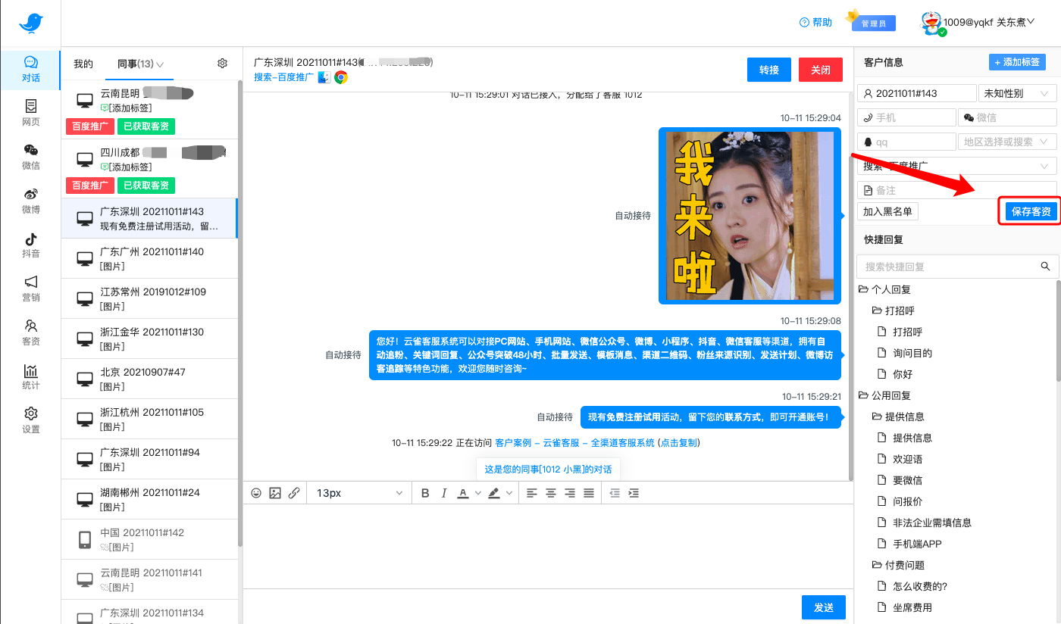Select the 你好 quick reply
This screenshot has width=1061, height=624.
tap(903, 374)
